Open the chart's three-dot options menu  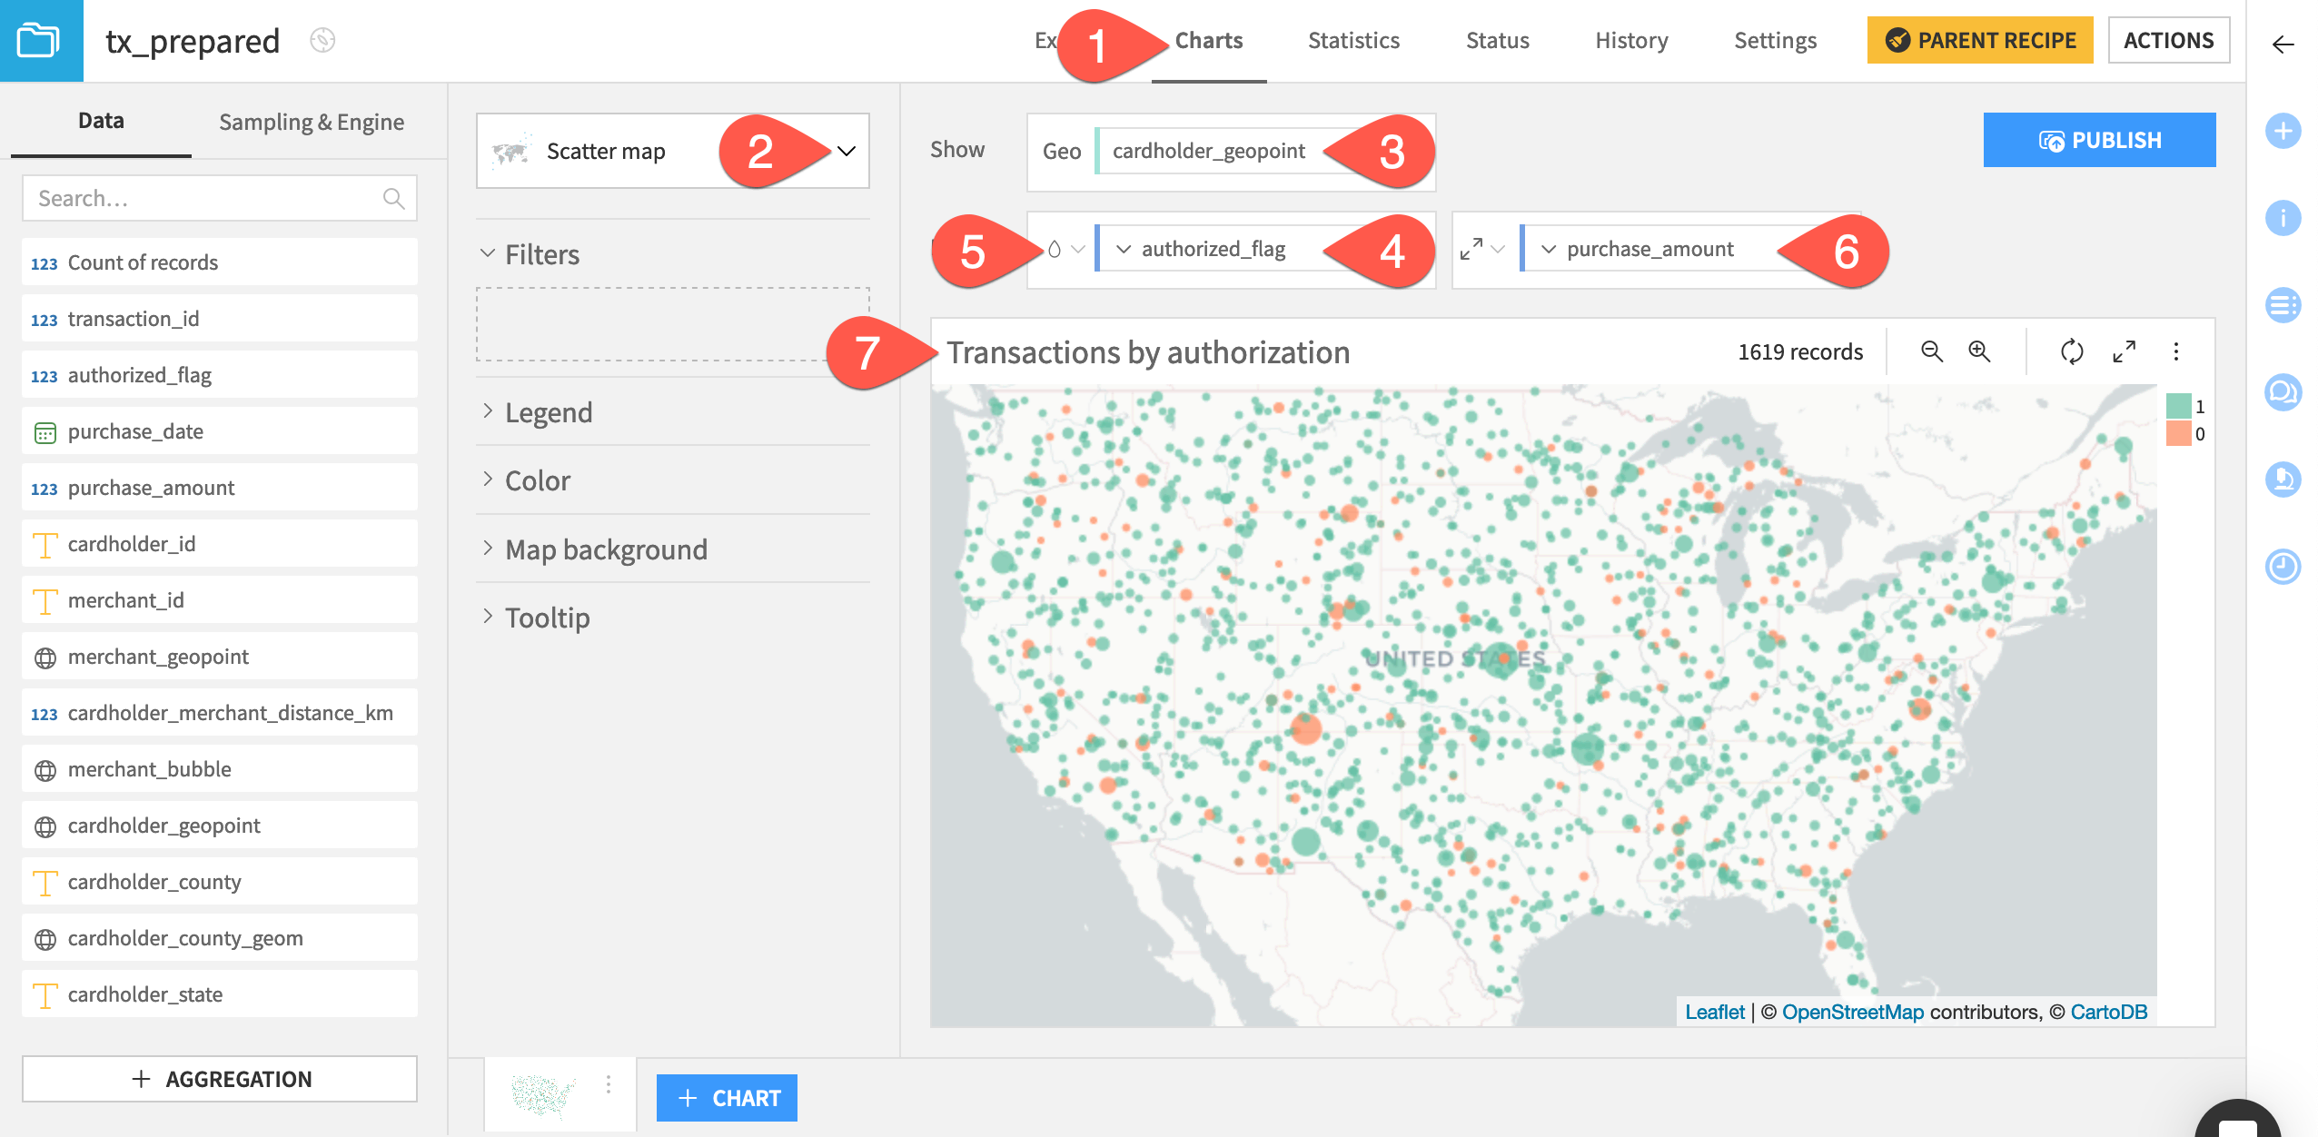click(x=2176, y=351)
